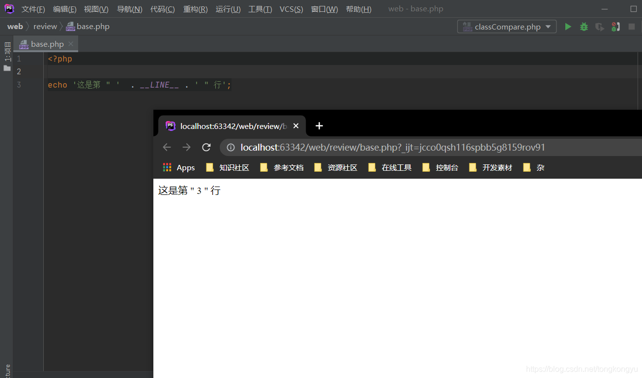Open the 参考文档 bookmark folder

pyautogui.click(x=282, y=168)
